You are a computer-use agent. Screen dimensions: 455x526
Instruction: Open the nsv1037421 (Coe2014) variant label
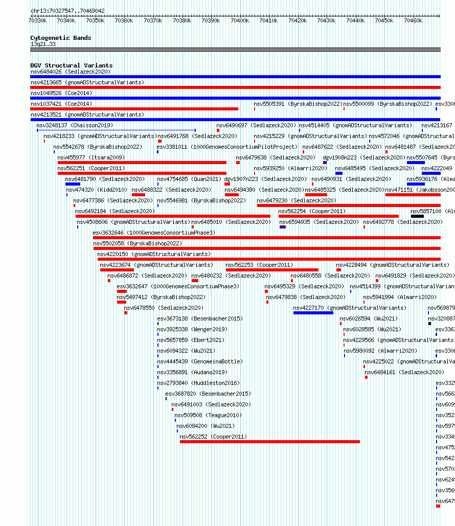pyautogui.click(x=61, y=104)
